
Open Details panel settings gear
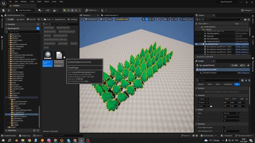point(249,80)
